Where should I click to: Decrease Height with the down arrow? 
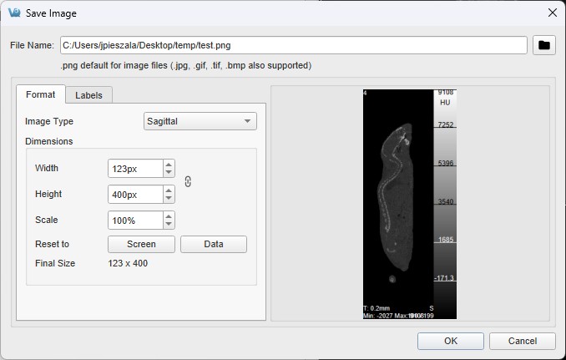point(169,199)
